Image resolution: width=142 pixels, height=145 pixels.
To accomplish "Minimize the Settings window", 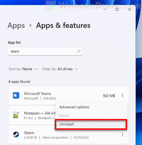I will 105,9.
